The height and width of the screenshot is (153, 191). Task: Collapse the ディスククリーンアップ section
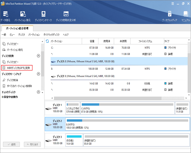click(x=38, y=74)
